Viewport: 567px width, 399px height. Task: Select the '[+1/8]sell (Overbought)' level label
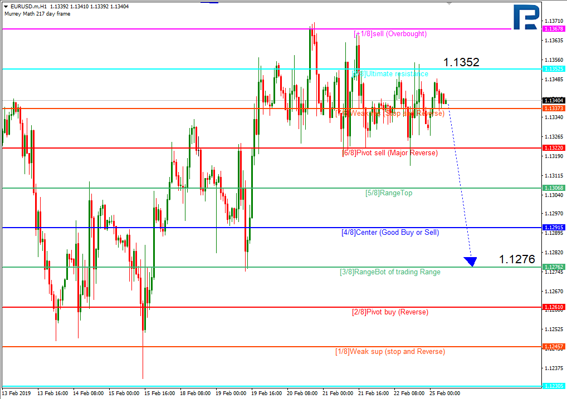(x=390, y=34)
